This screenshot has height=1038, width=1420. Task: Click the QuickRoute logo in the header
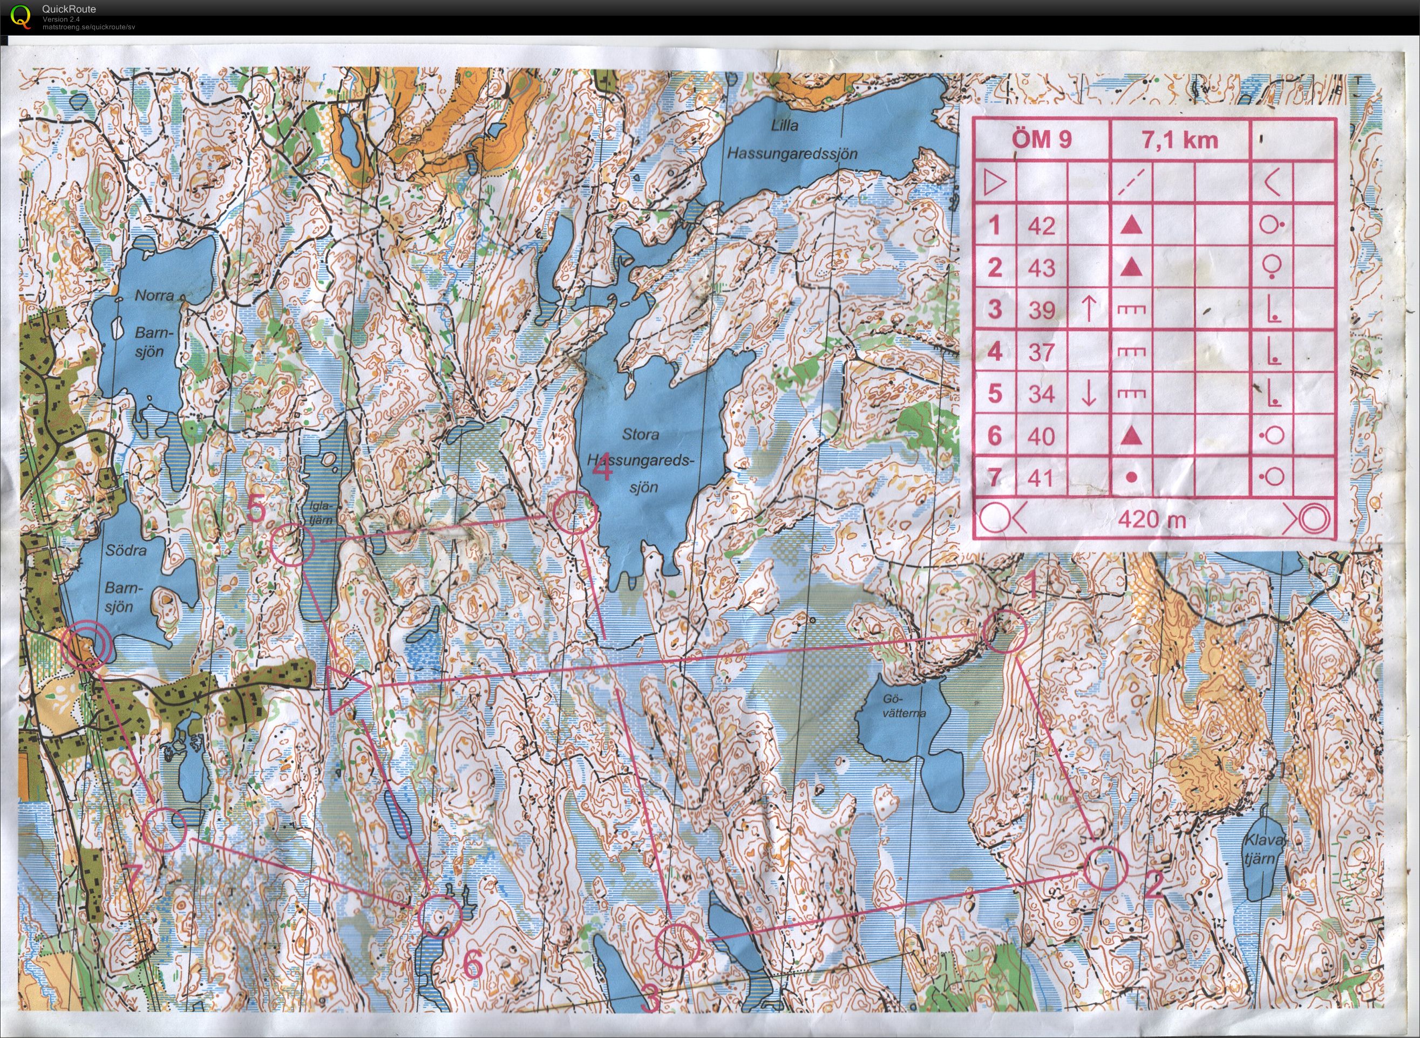[21, 16]
